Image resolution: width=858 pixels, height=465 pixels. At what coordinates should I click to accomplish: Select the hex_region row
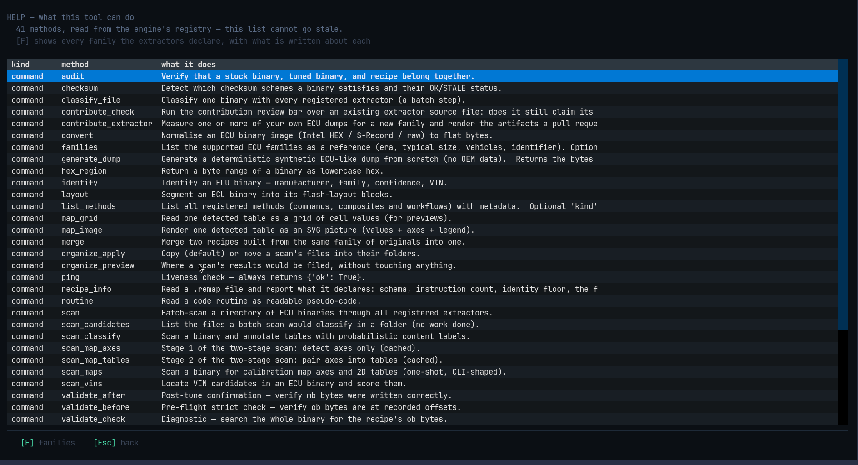[423, 171]
